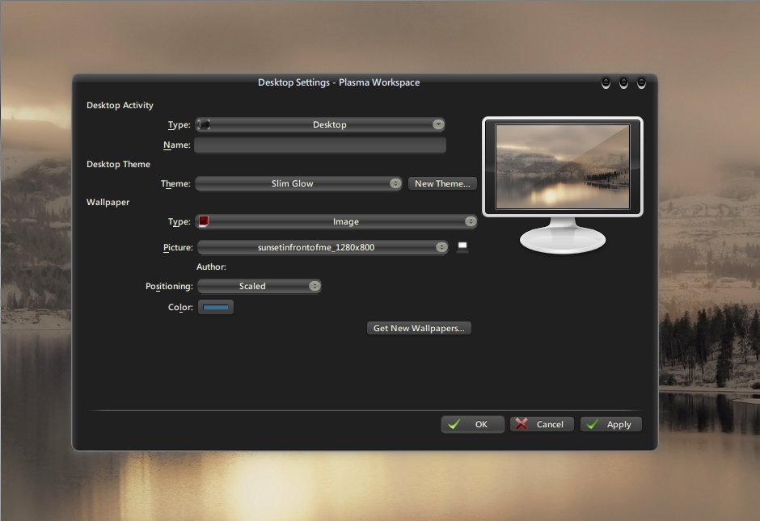This screenshot has height=521, width=760.
Task: Click the middle title bar window button
Action: coord(624,83)
